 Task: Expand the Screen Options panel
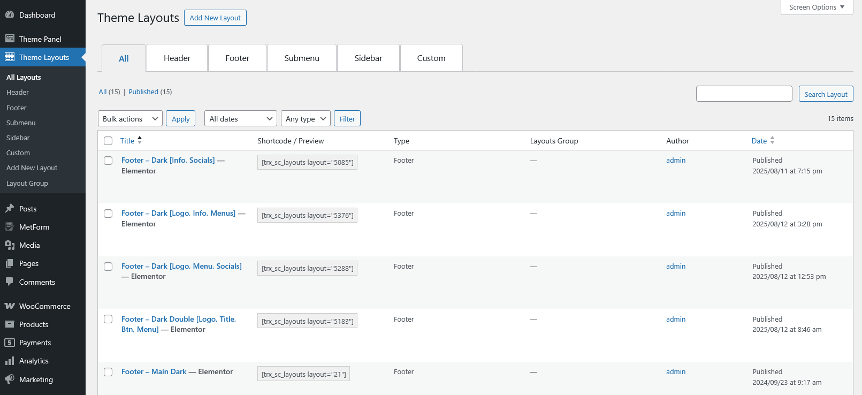[x=817, y=7]
